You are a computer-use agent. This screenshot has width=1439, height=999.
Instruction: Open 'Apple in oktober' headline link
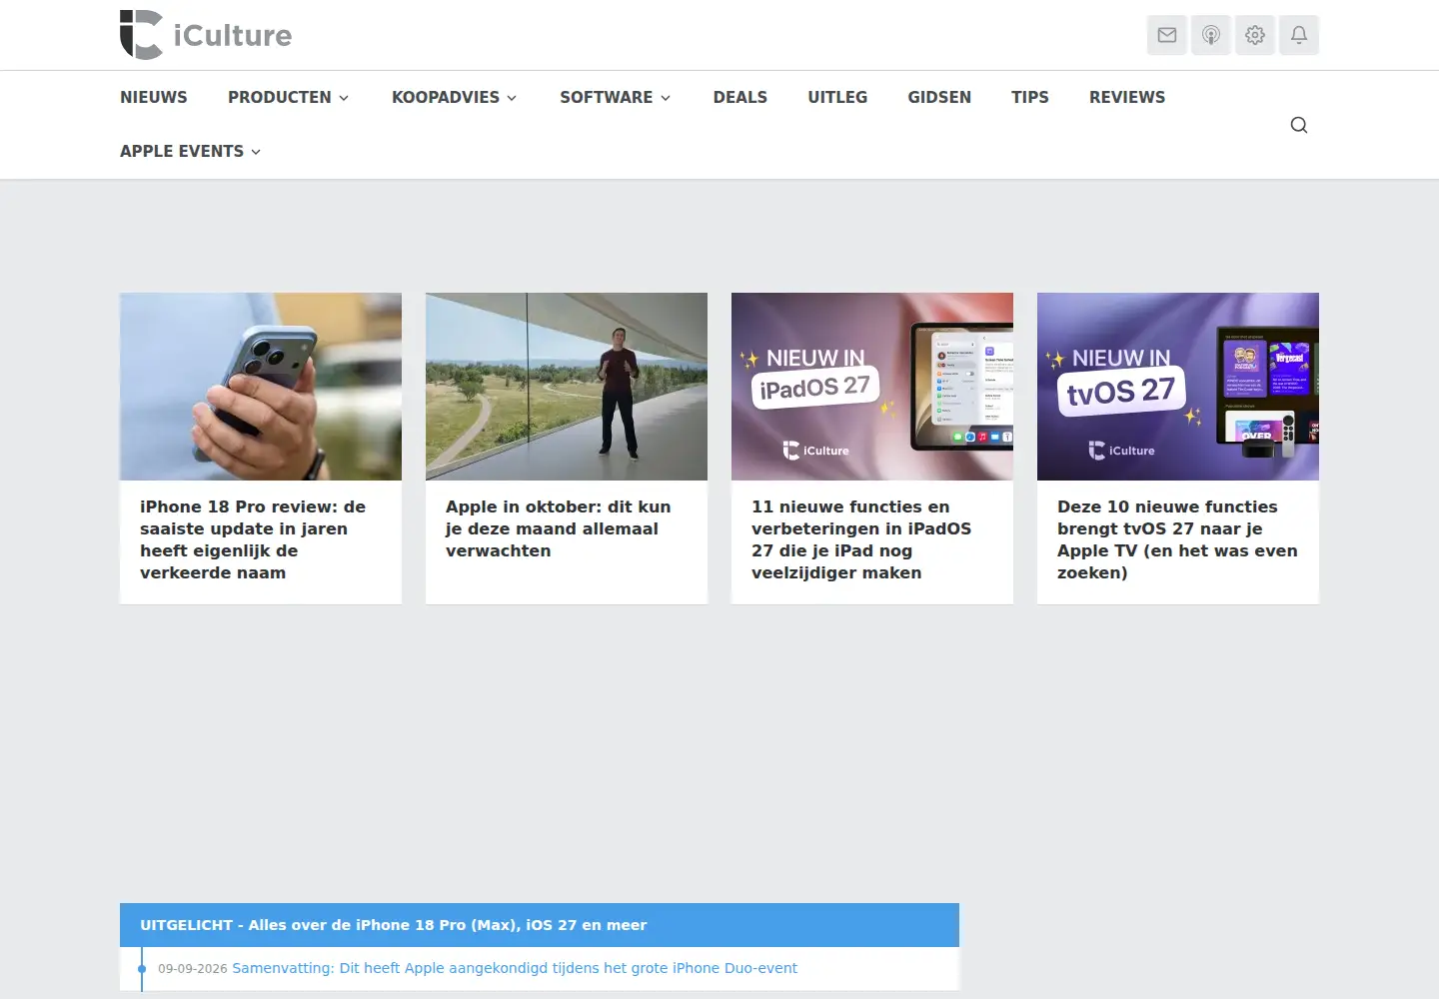[558, 528]
